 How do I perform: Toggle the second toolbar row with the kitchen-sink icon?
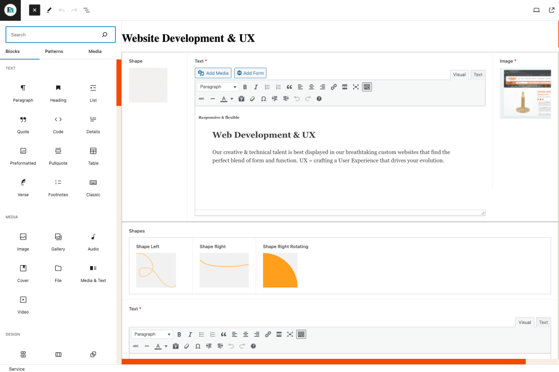[366, 86]
